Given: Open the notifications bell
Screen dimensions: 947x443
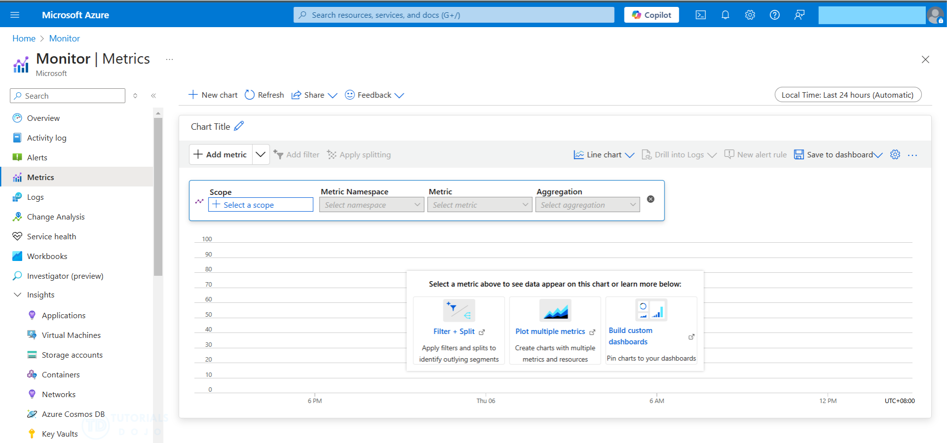Looking at the screenshot, I should (725, 15).
